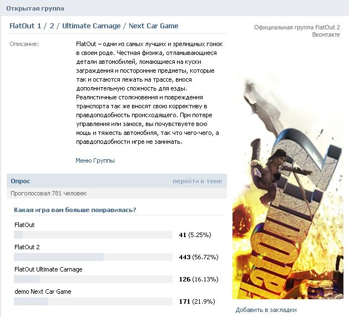The image size is (349, 317).
Task: Click the group description paragraph
Action: pyautogui.click(x=149, y=93)
